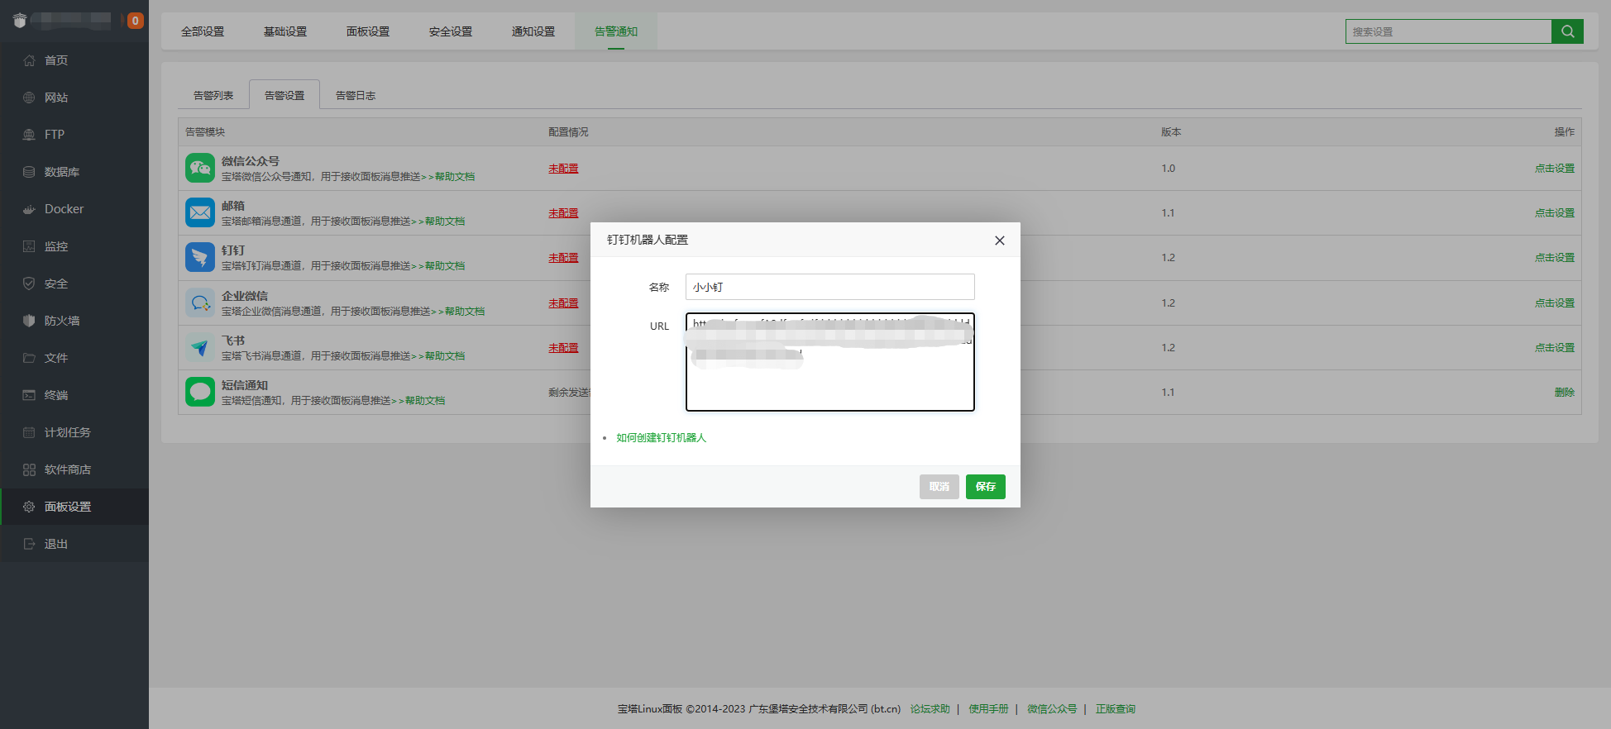Click 删除 for 短信通知 row

[1565, 393]
